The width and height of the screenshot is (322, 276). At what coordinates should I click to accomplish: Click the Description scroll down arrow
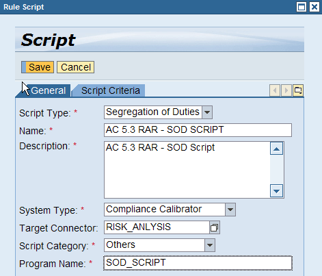click(x=276, y=191)
